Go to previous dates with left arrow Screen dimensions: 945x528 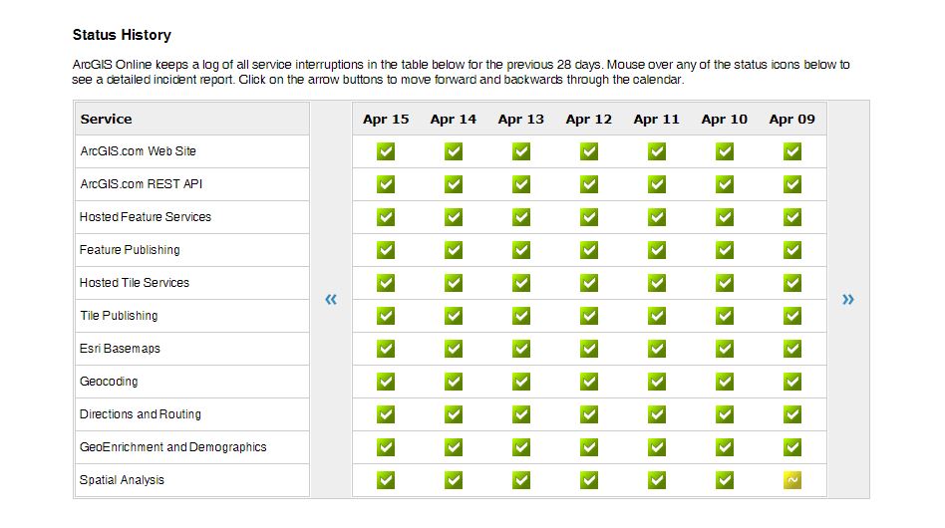pos(331,299)
